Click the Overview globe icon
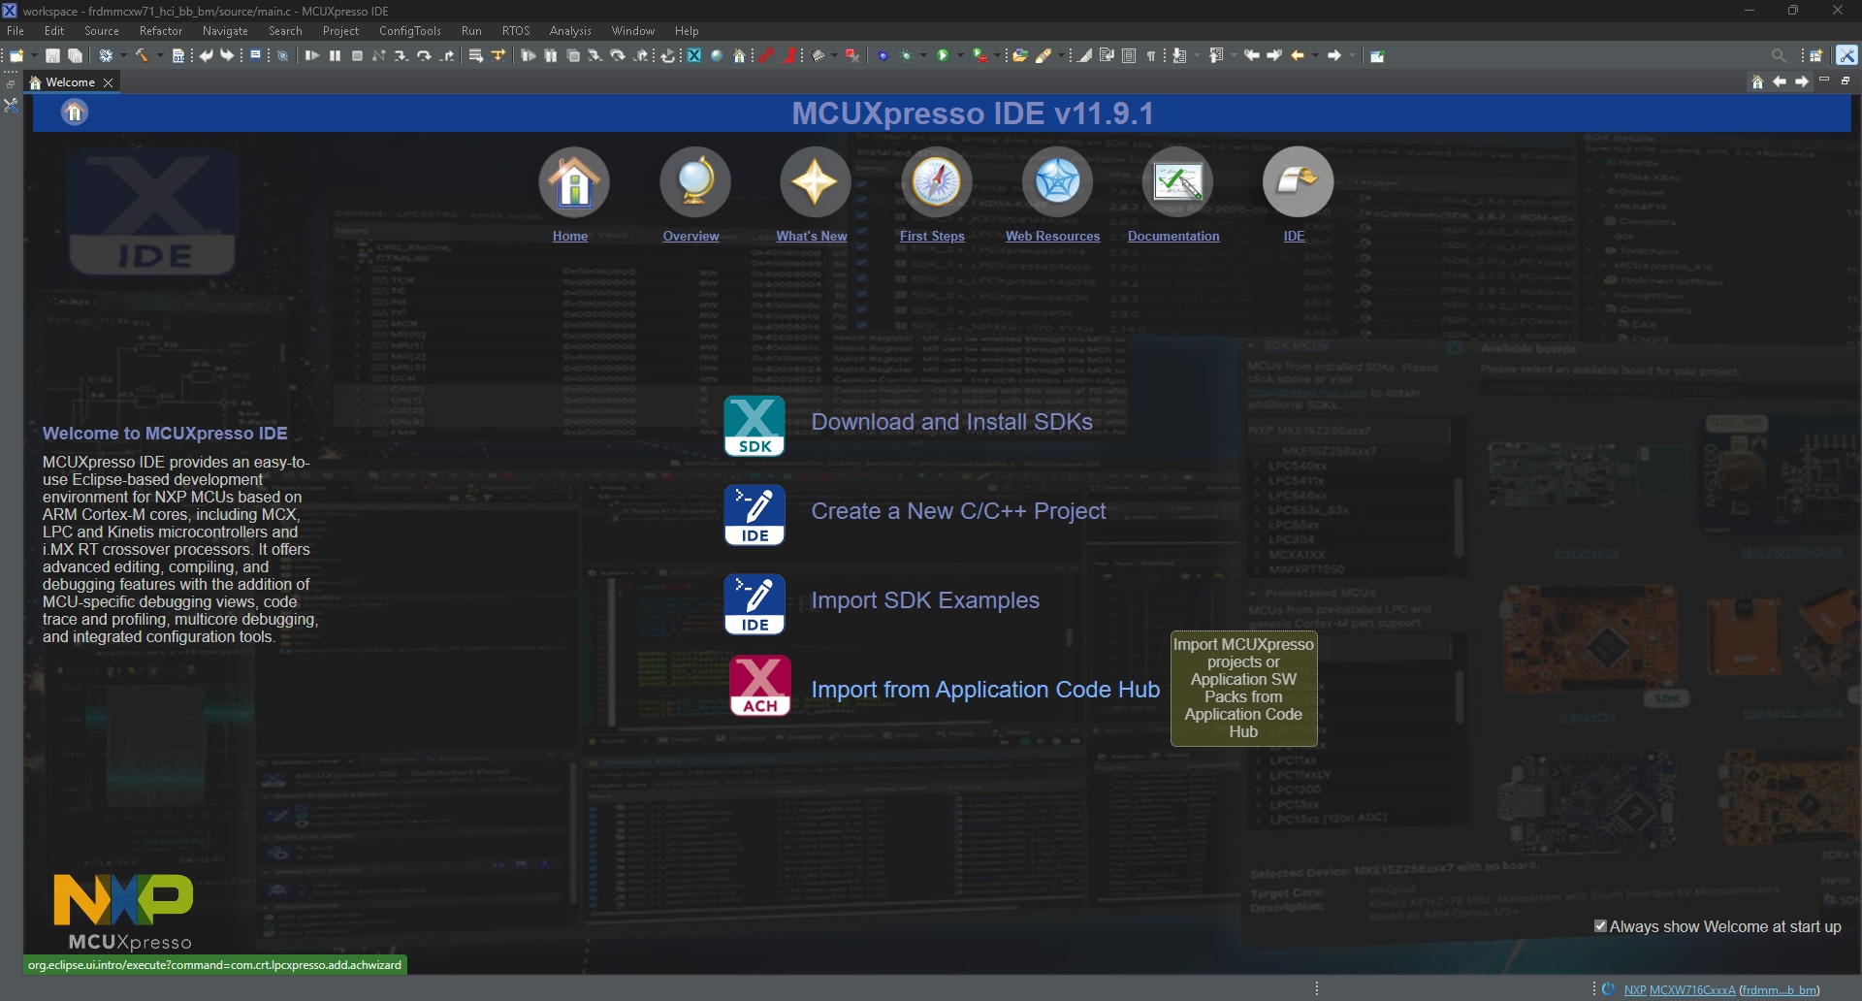The width and height of the screenshot is (1862, 1001). pyautogui.click(x=694, y=182)
